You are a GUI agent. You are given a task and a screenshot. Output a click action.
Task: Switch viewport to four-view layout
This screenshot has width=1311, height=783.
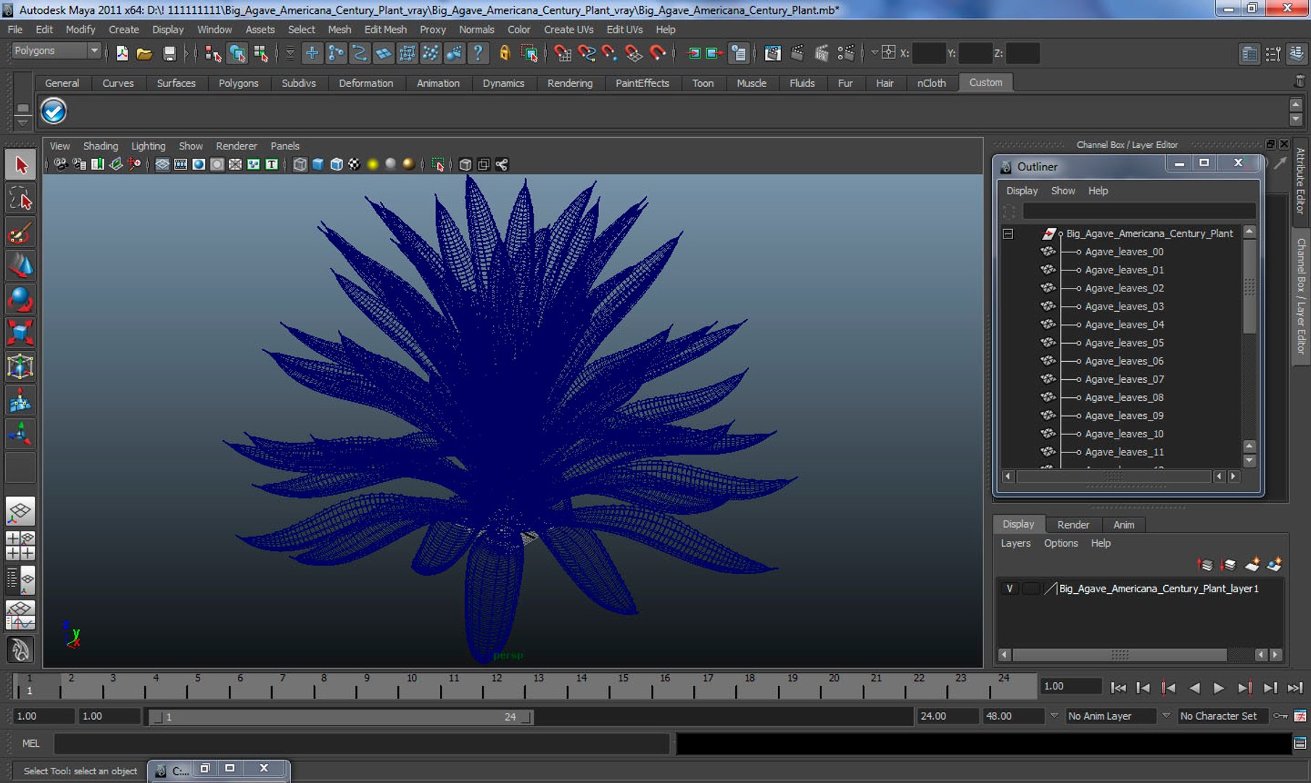tap(20, 546)
